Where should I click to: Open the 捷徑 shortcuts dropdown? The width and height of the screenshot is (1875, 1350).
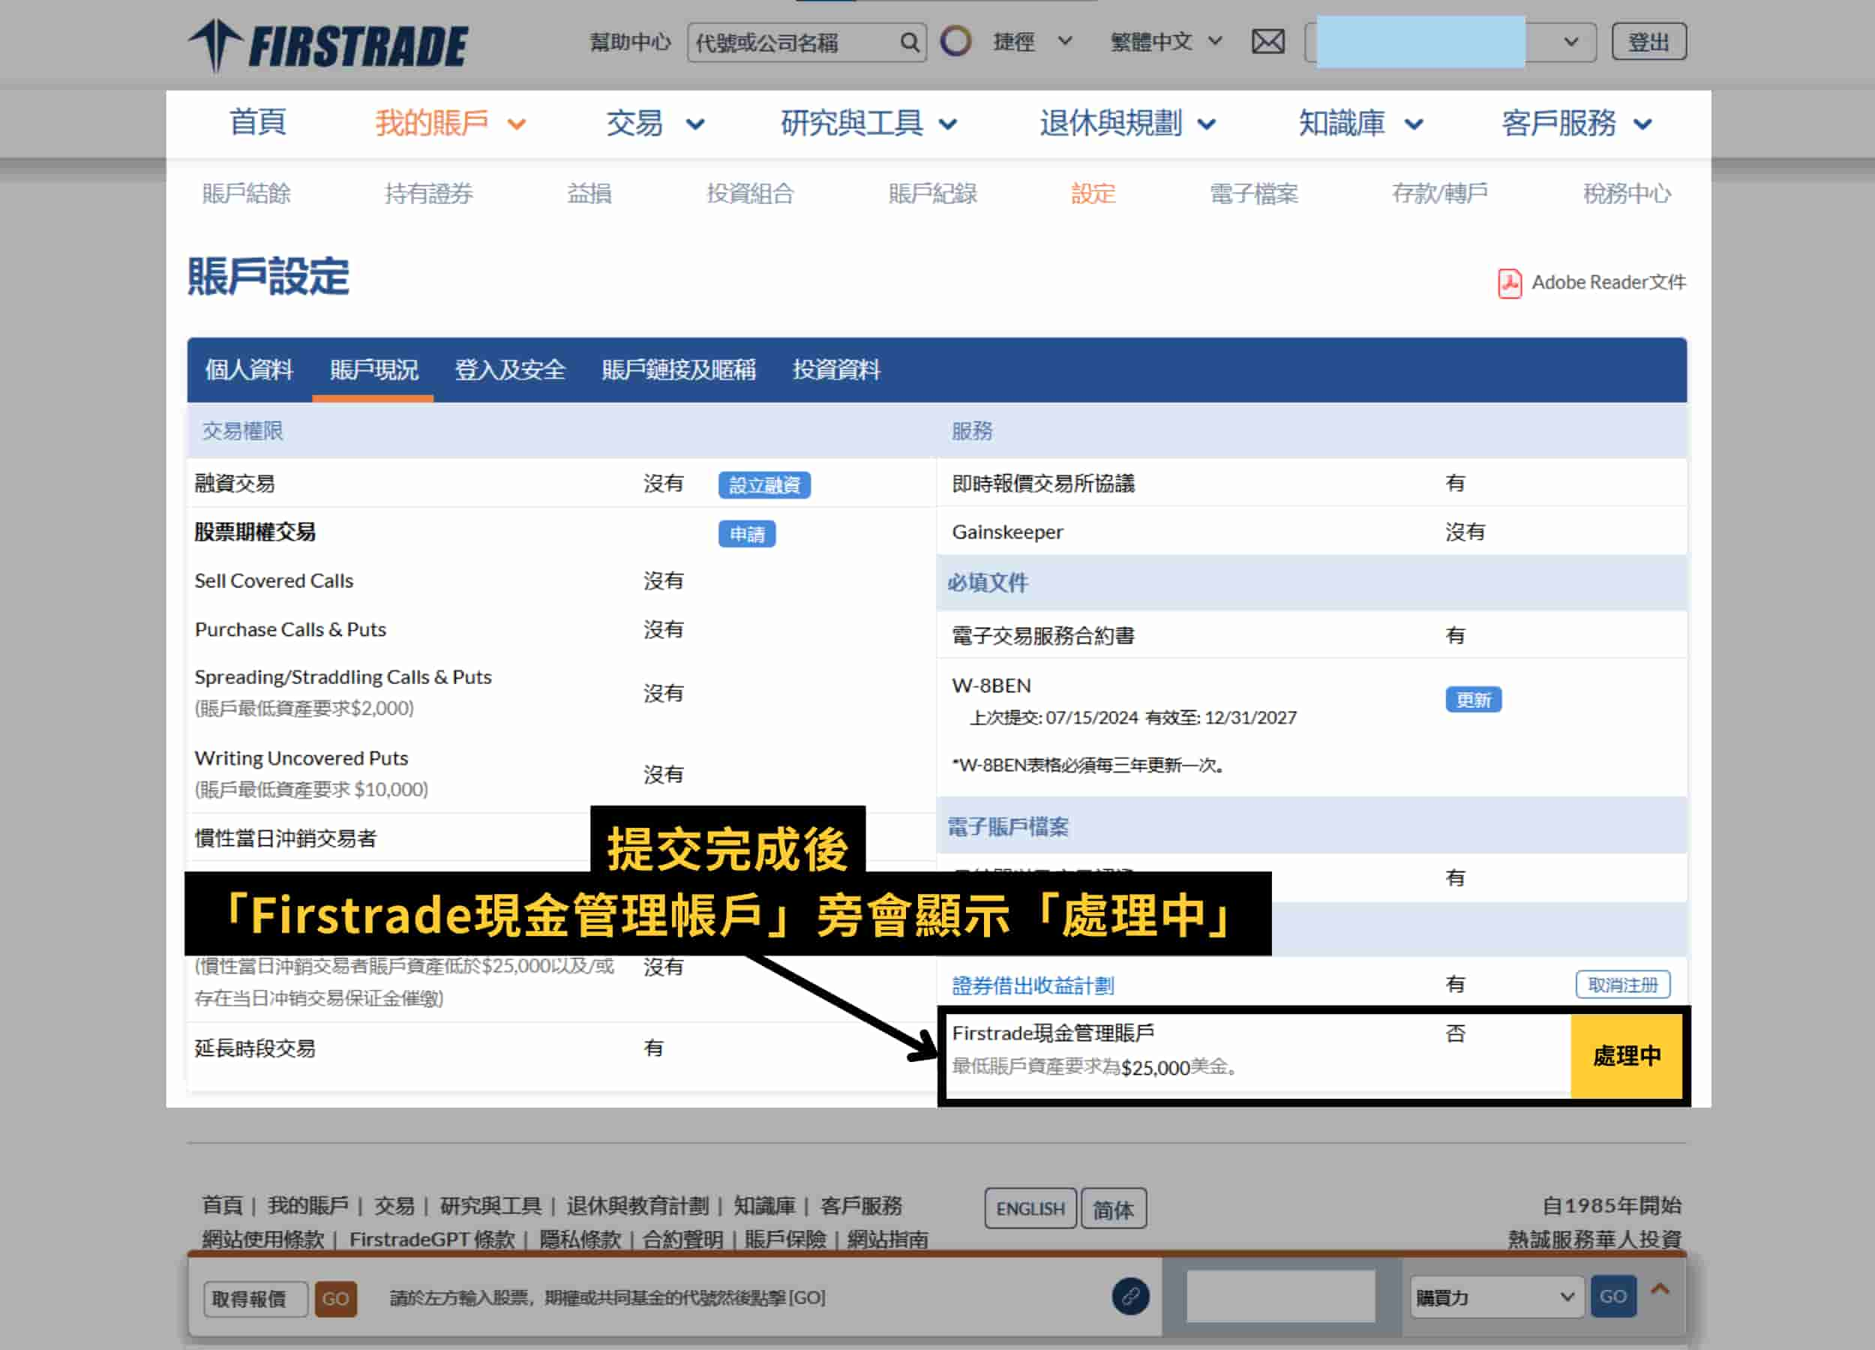coord(1033,41)
